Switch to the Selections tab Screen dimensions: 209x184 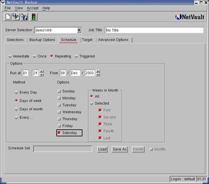(x=15, y=40)
